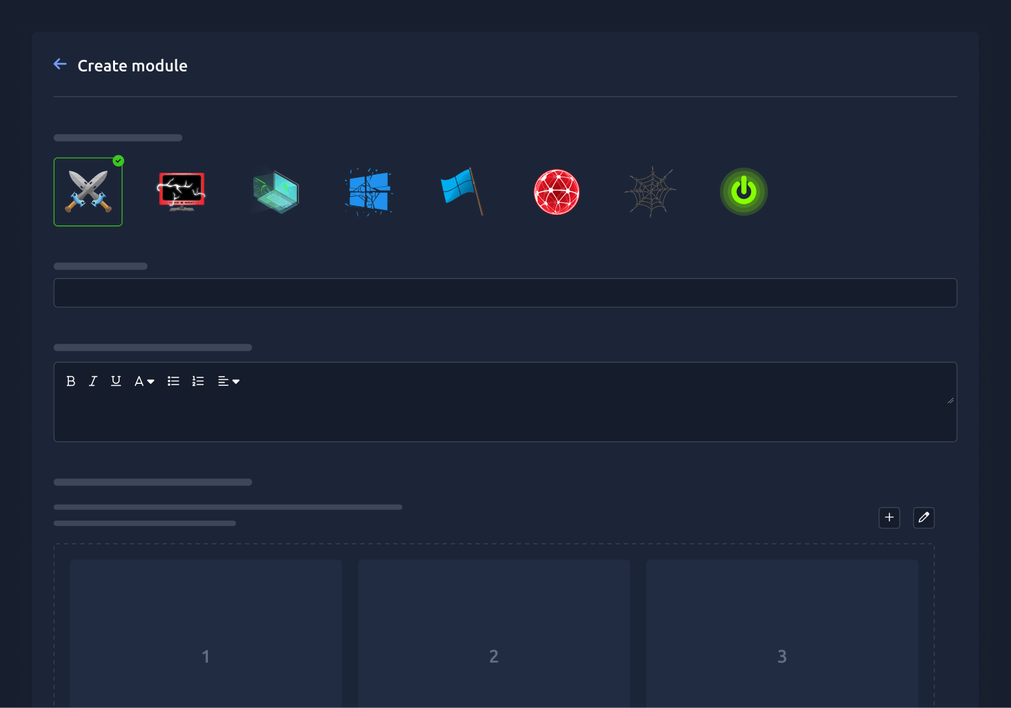Viewport: 1011px width, 708px height.
Task: Pick the green laptop radar icon
Action: click(275, 192)
